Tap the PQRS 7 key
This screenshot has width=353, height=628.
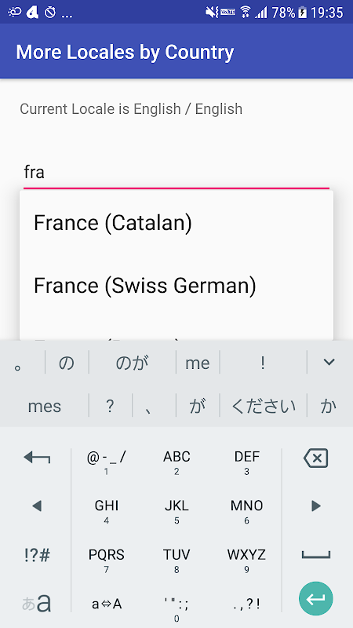click(x=107, y=559)
